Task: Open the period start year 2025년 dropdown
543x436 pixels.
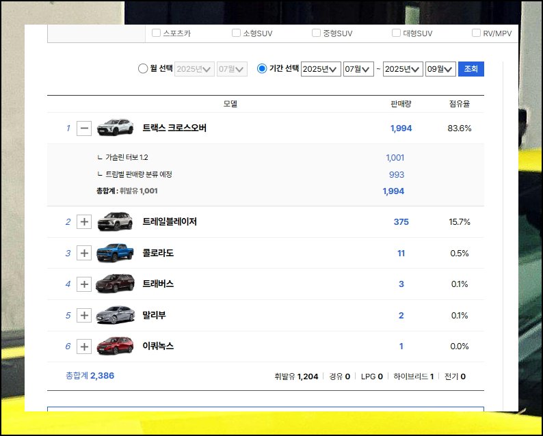Action: pos(321,69)
